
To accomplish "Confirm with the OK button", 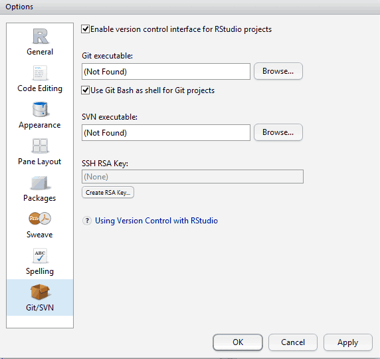I will [x=238, y=342].
